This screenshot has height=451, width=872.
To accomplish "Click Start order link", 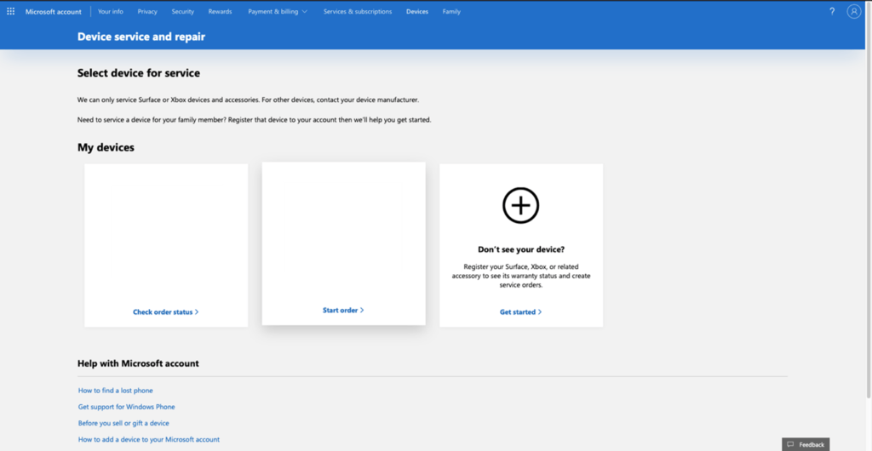I will coord(343,311).
